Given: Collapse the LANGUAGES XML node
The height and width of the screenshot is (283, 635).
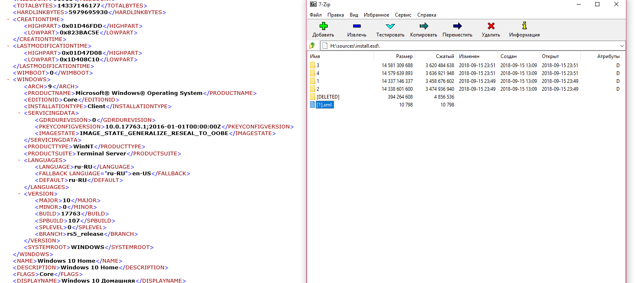Looking at the screenshot, I should click(19, 160).
